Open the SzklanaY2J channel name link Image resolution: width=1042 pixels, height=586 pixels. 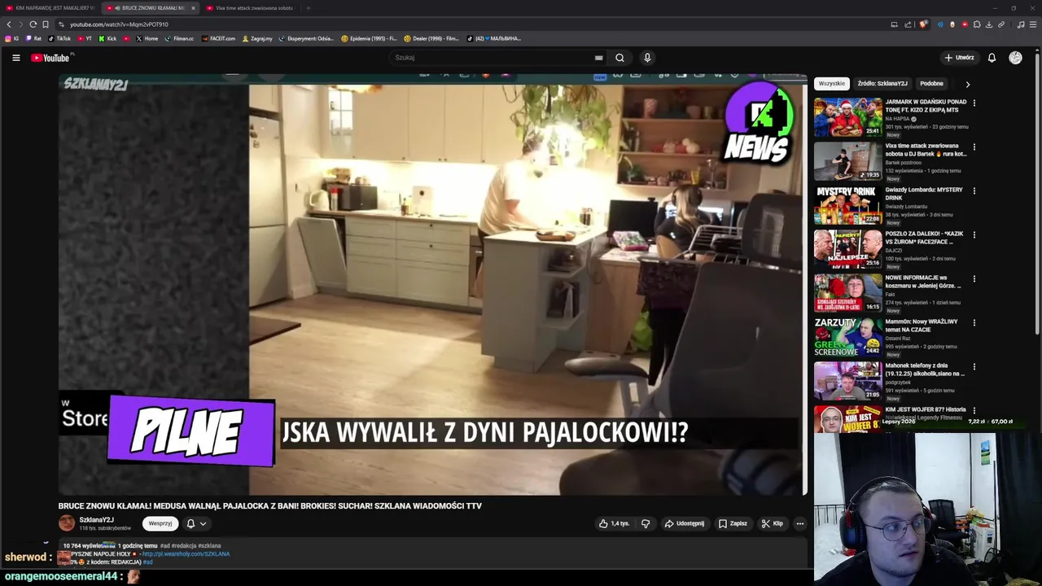[x=96, y=519]
